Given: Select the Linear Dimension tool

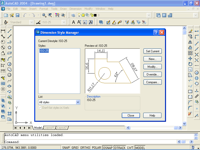Looking at the screenshot, I should [x=3, y=31].
